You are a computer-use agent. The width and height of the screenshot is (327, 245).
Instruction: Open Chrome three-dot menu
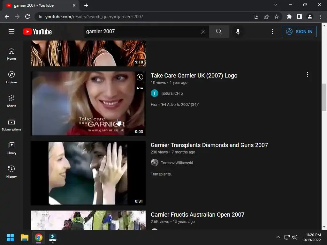tap(320, 17)
